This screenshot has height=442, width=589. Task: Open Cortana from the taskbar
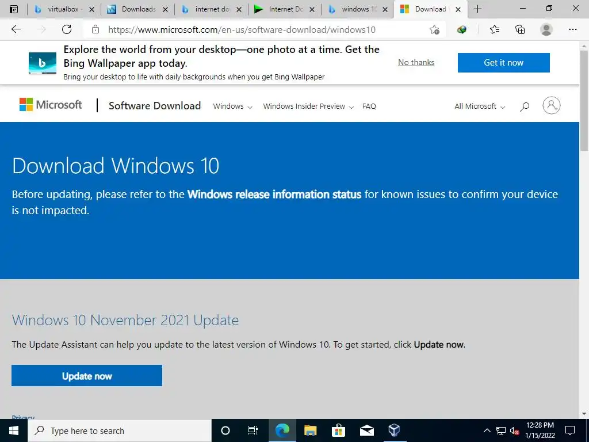(225, 430)
